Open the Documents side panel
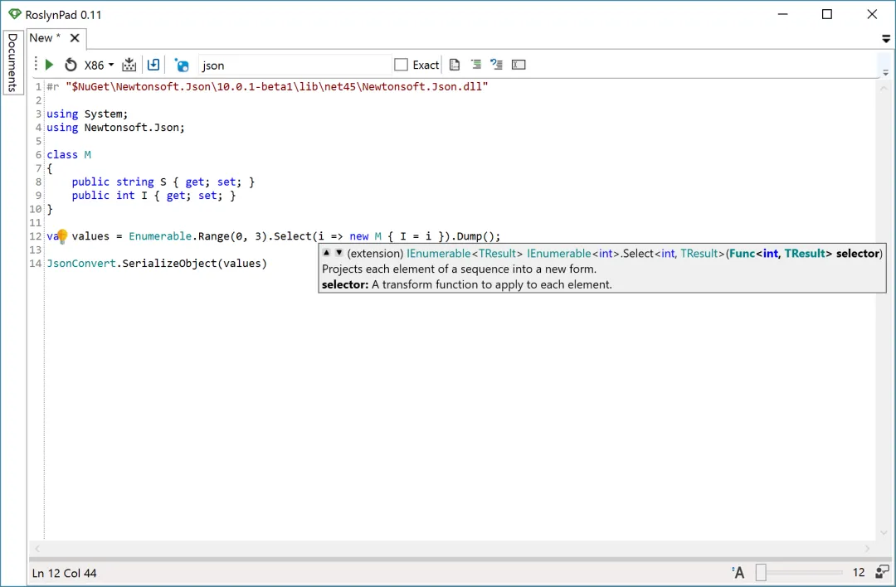This screenshot has width=896, height=587. pyautogui.click(x=12, y=62)
